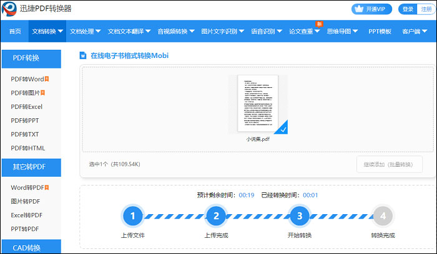Screen dimensions: 437x254
Task: Open the PDF转HTML link
Action: (x=28, y=148)
